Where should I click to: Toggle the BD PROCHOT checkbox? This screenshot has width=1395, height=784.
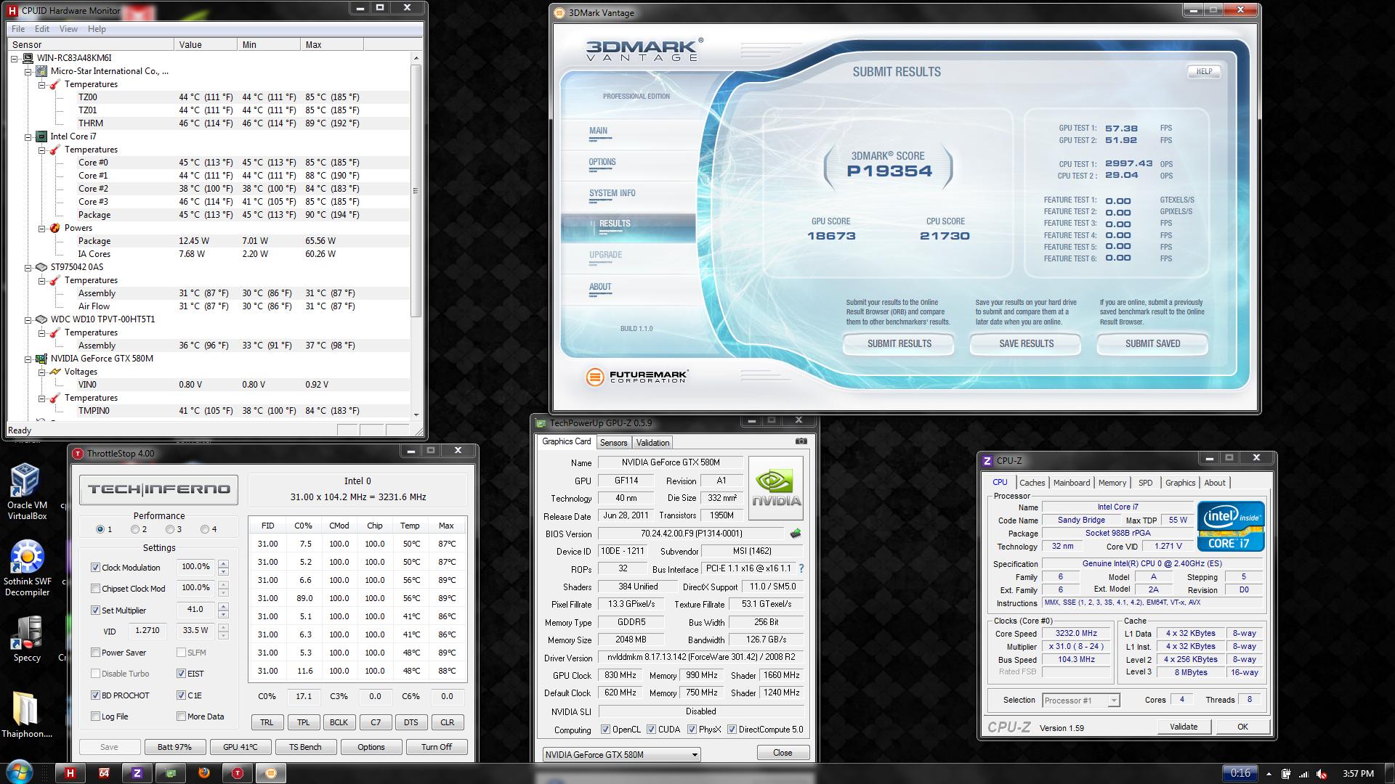point(95,695)
